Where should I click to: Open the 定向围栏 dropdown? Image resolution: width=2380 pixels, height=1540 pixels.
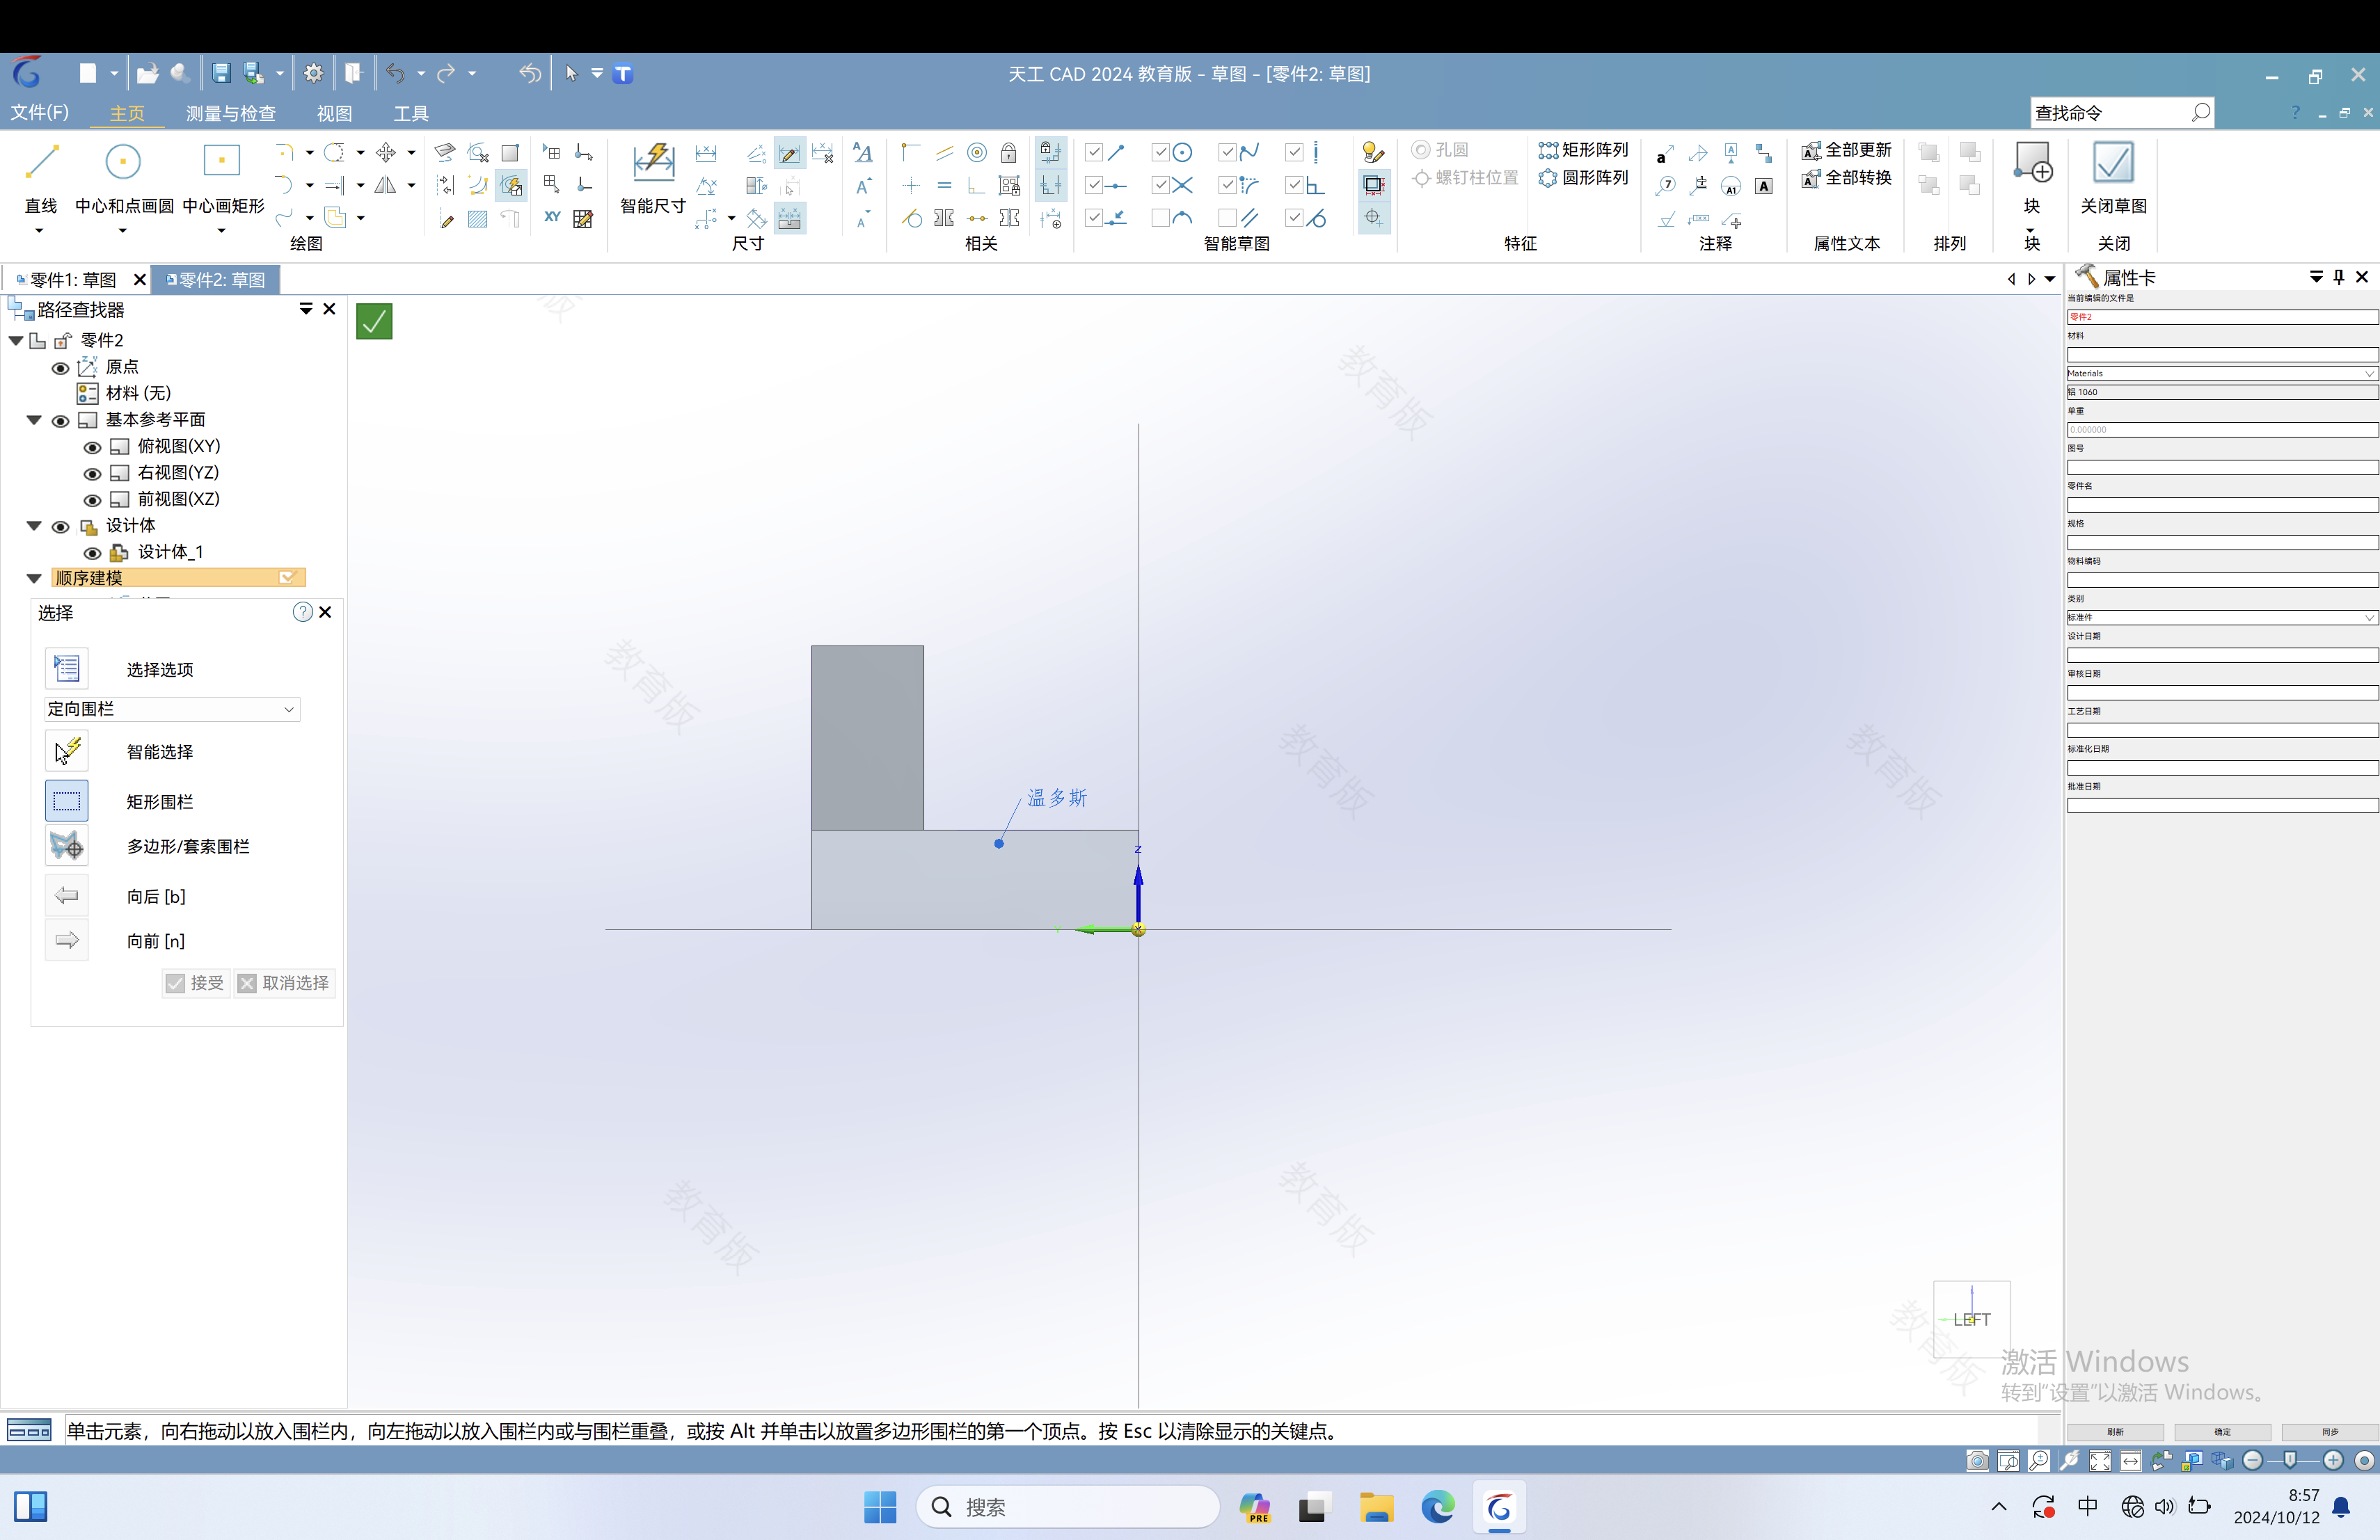(x=173, y=709)
